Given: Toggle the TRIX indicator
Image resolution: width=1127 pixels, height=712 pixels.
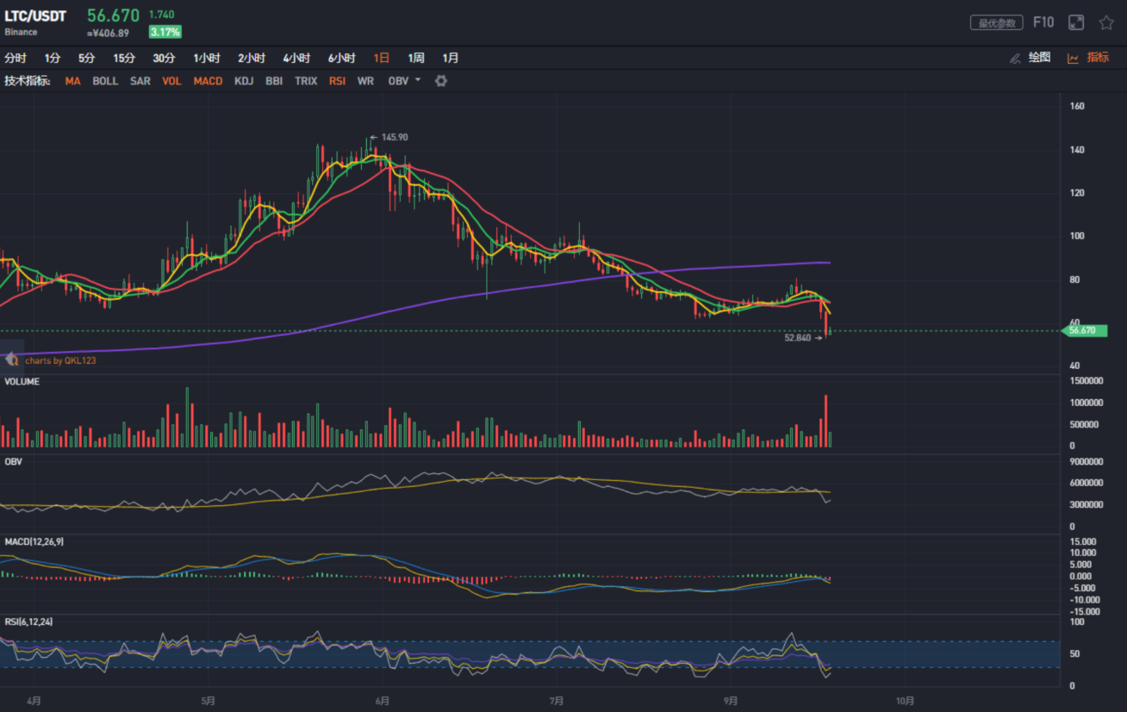Looking at the screenshot, I should (306, 81).
